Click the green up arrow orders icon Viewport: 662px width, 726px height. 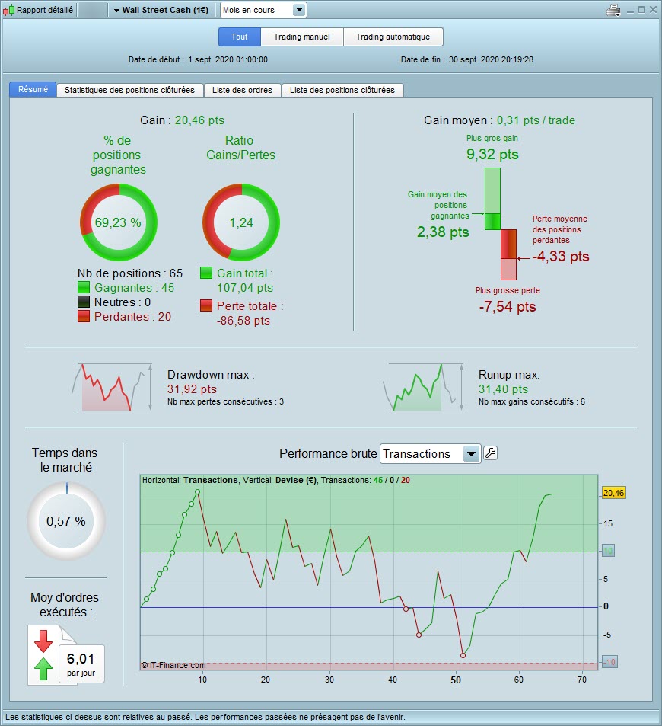[x=43, y=669]
